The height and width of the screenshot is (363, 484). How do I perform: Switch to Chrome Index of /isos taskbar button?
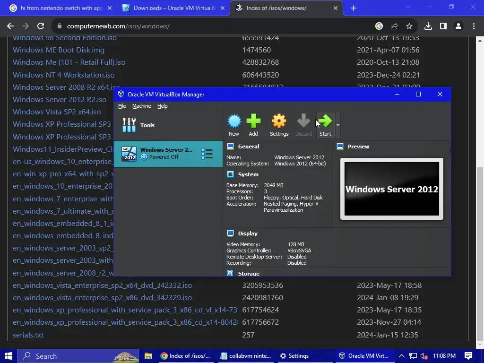[x=186, y=356]
